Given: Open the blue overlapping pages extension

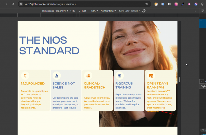Looking at the screenshot, I should pyautogui.click(x=163, y=4).
